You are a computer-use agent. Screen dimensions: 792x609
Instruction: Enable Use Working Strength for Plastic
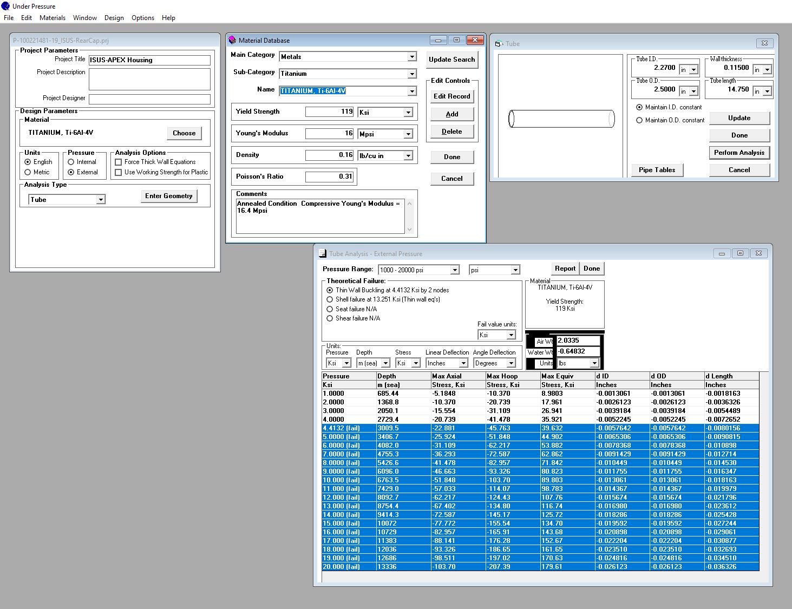(x=119, y=172)
